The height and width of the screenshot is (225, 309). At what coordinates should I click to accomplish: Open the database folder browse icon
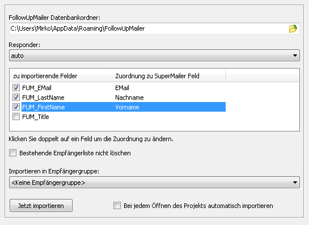click(x=293, y=29)
